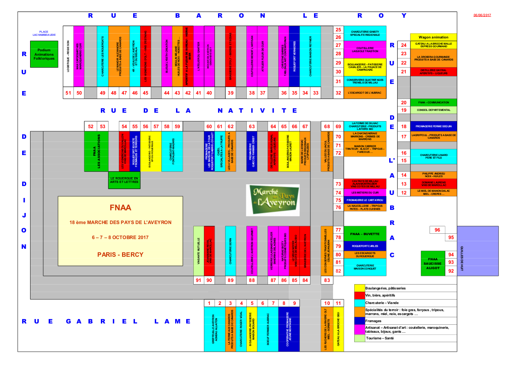This screenshot has width=517, height=365.
Task: Select the LAGRIFFOUL canard products stand
Action: (433, 137)
